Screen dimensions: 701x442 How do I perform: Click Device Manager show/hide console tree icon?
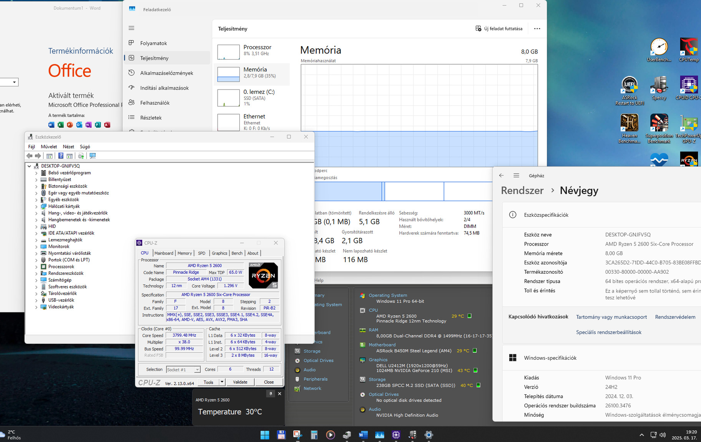49,156
